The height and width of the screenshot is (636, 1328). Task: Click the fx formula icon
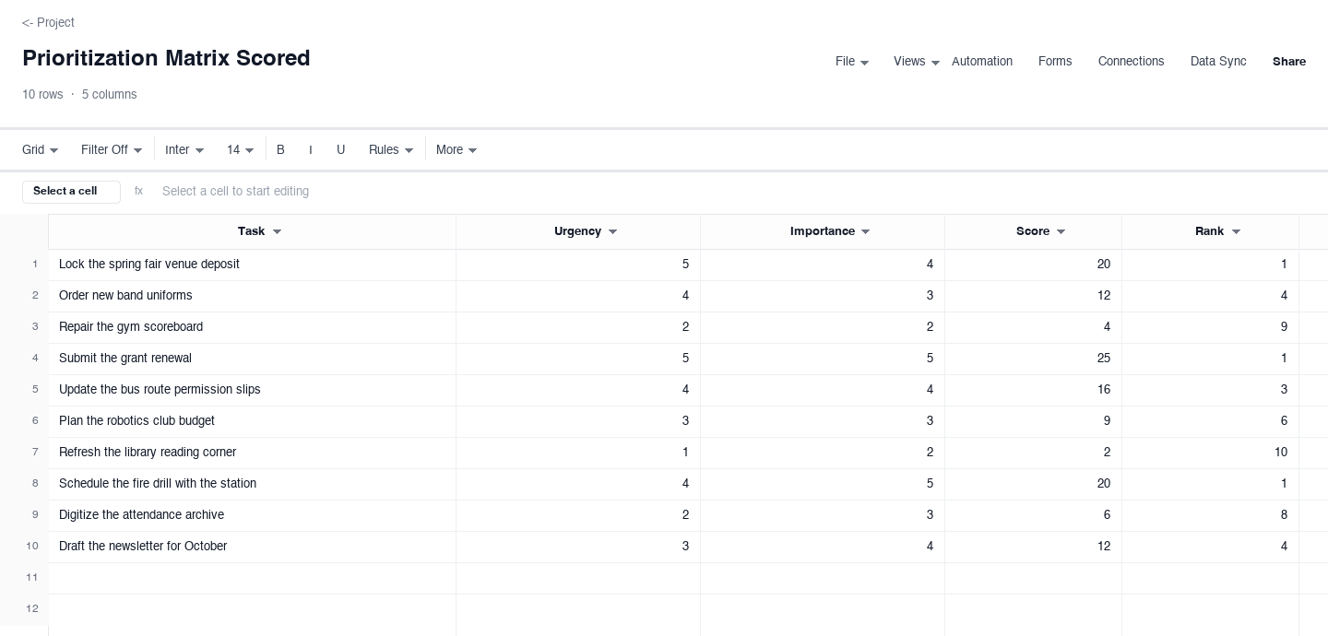pos(138,191)
